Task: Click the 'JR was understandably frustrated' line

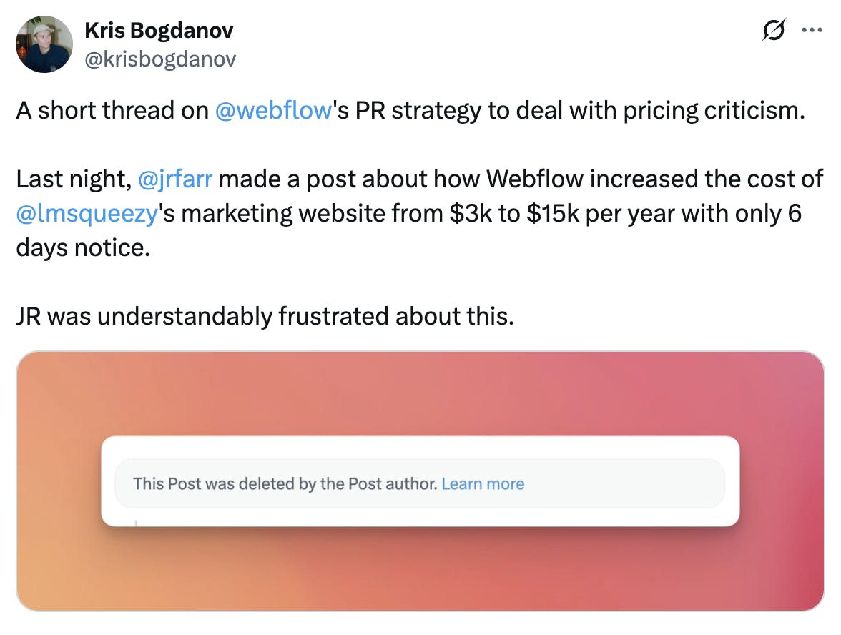Action: coord(265,316)
